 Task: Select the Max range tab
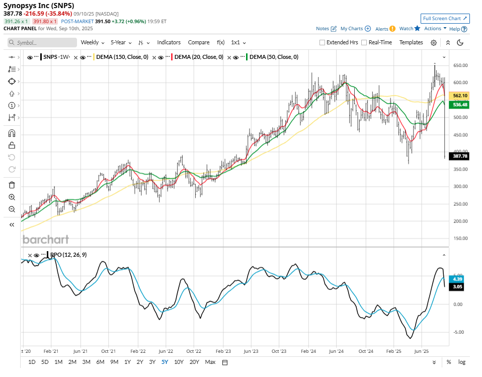pos(210,362)
